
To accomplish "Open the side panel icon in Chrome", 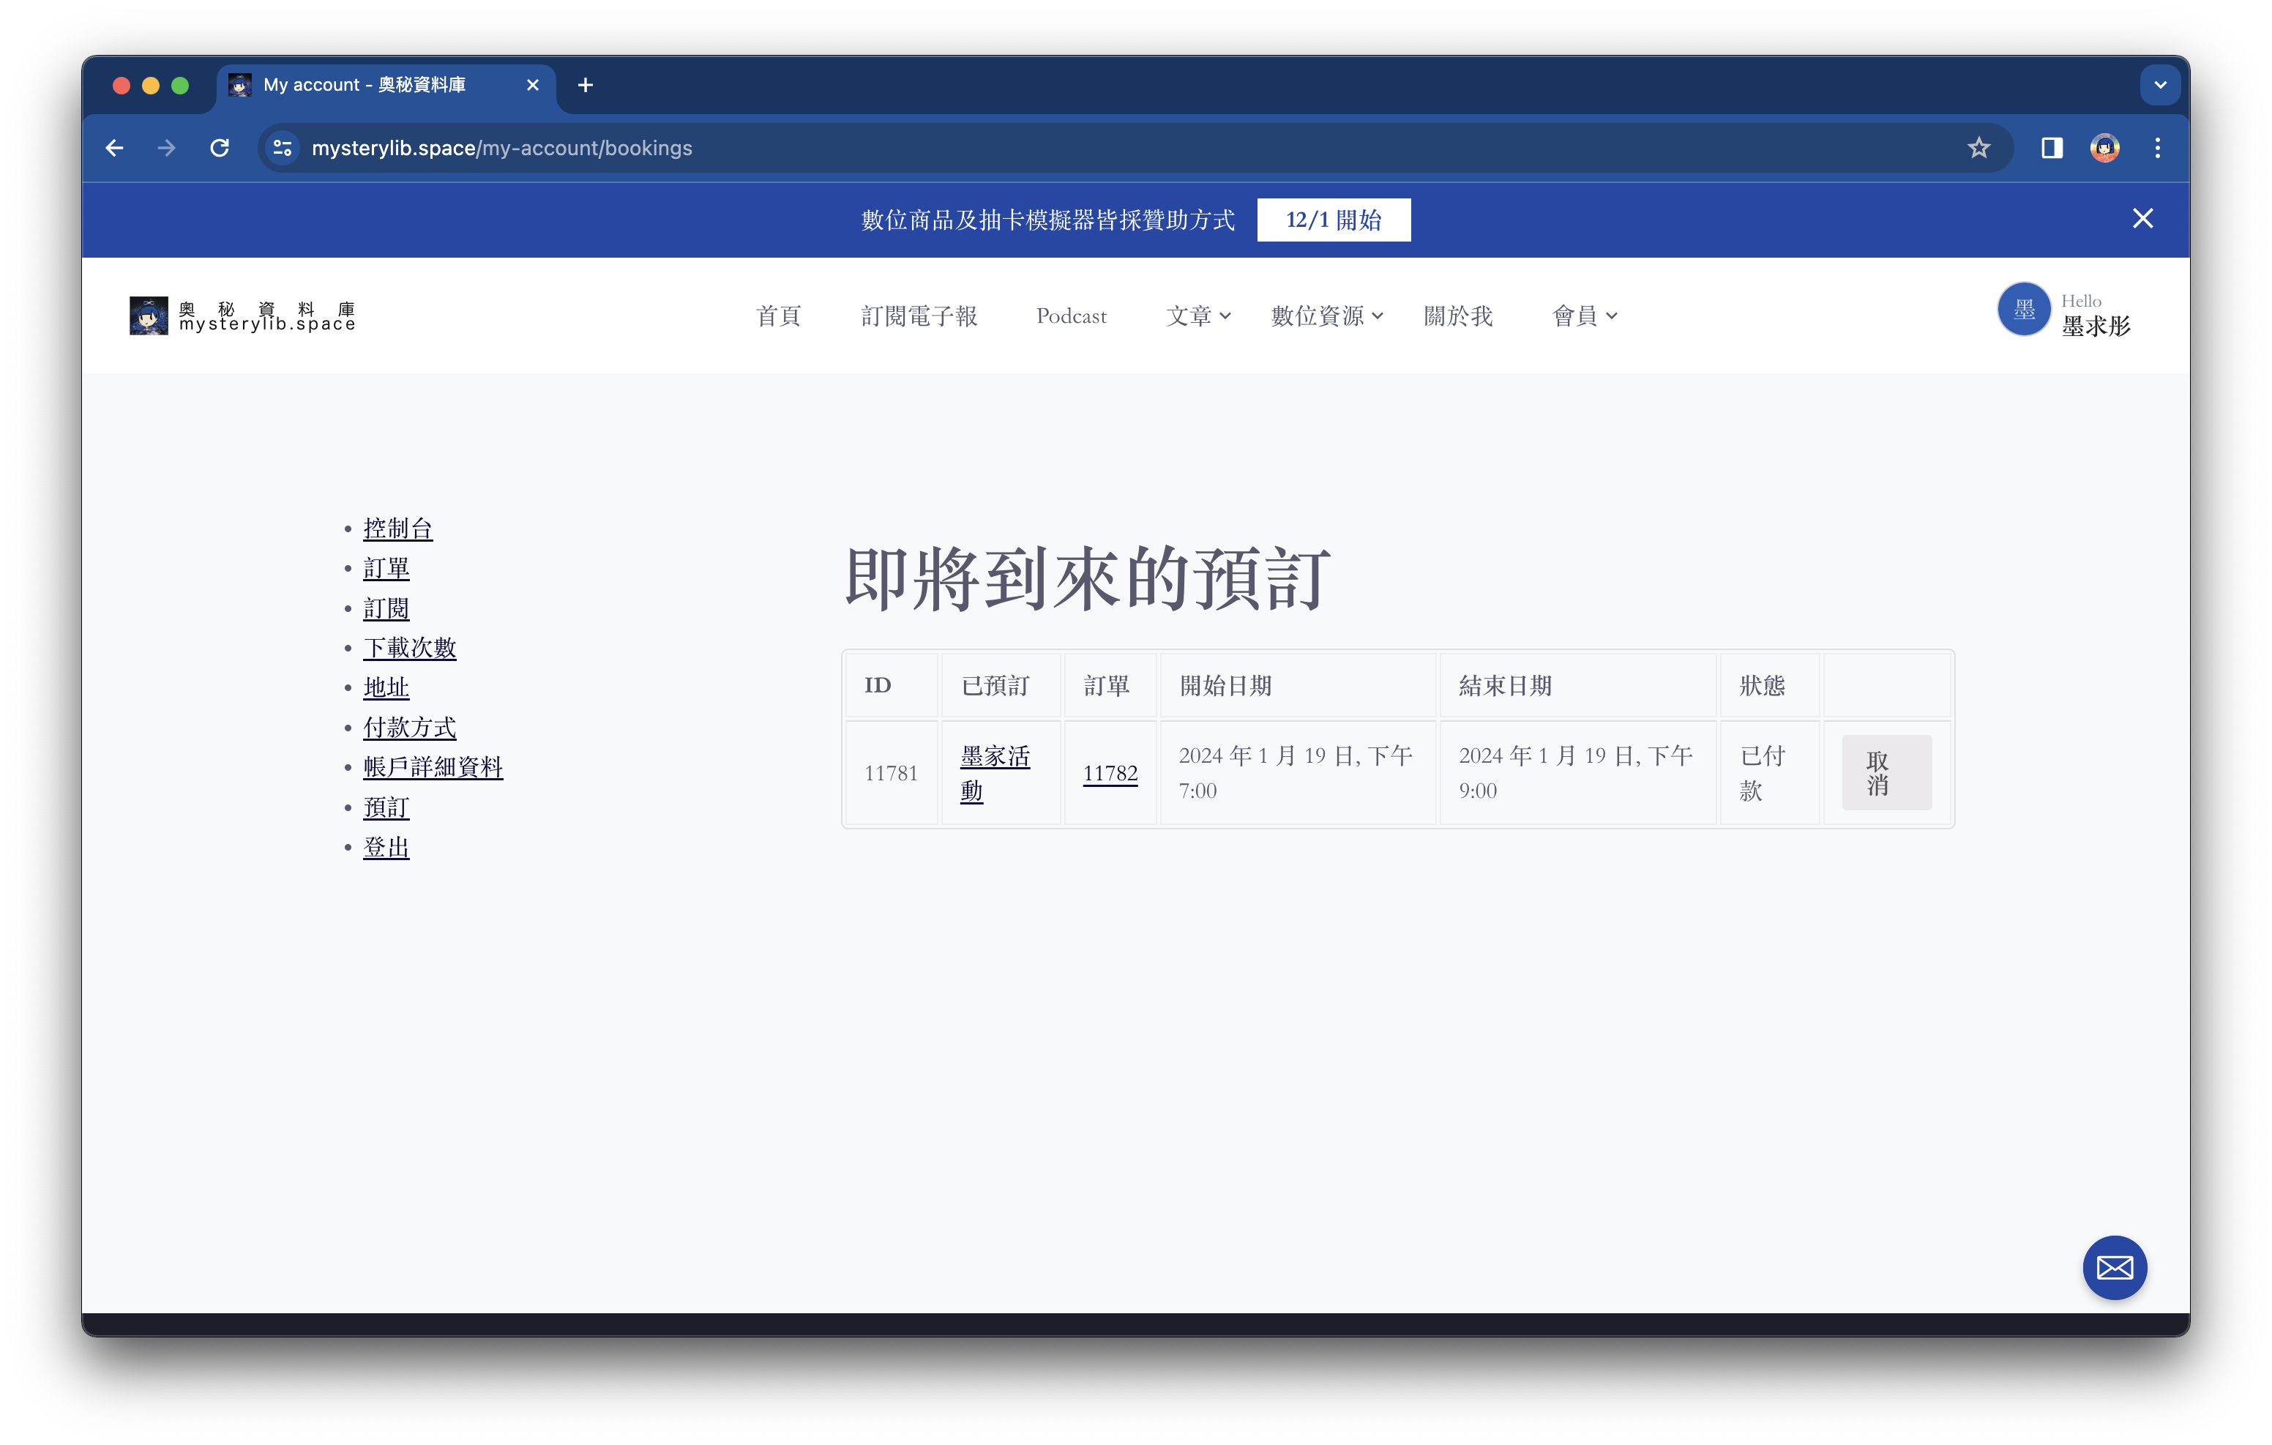I will tap(2051, 148).
